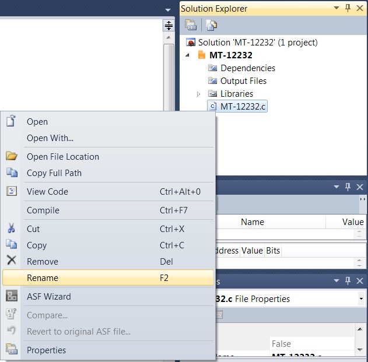
Task: Click the Bits column header
Action: click(x=273, y=251)
